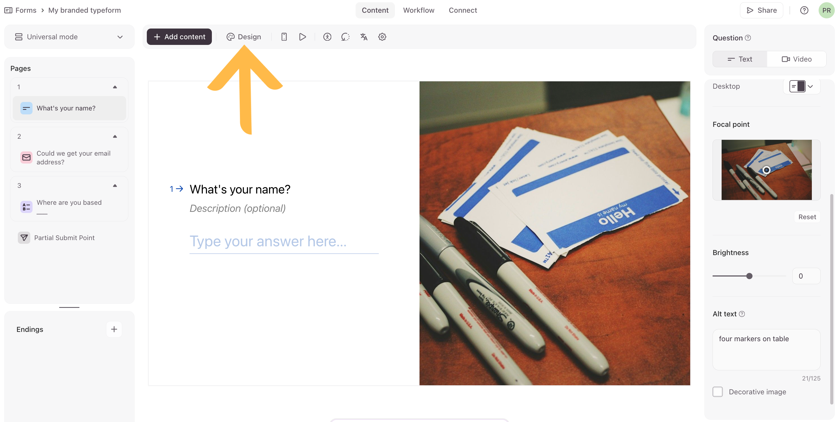Click the mobile preview phone icon
The image size is (839, 422).
(x=284, y=37)
